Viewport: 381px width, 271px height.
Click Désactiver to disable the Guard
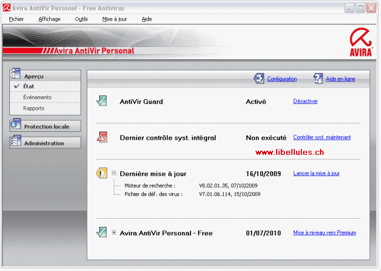pyautogui.click(x=305, y=101)
